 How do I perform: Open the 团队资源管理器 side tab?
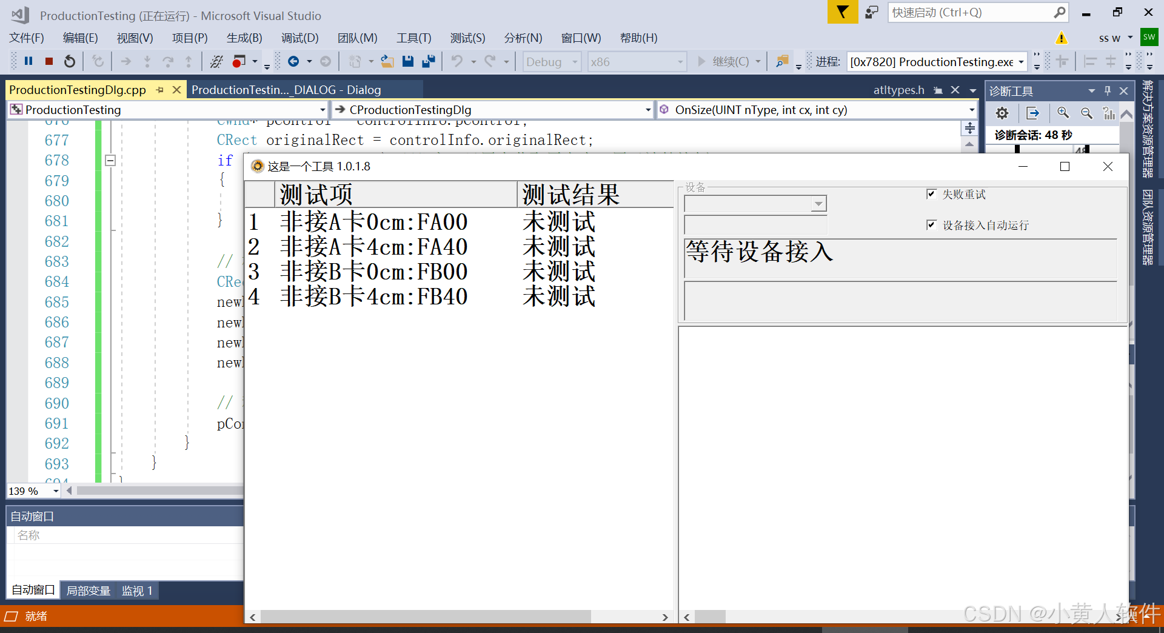(1148, 227)
